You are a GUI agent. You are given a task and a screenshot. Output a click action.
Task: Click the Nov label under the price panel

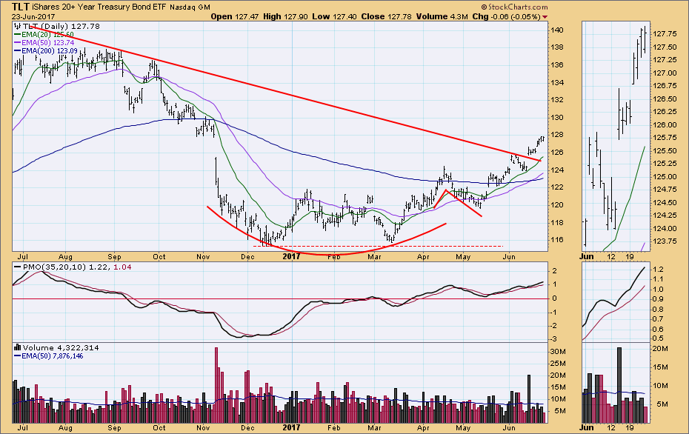point(203,256)
